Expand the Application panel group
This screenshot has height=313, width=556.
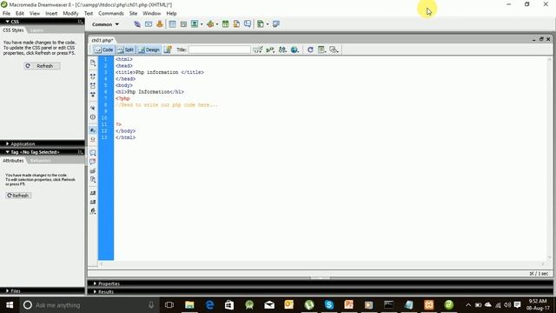point(7,143)
